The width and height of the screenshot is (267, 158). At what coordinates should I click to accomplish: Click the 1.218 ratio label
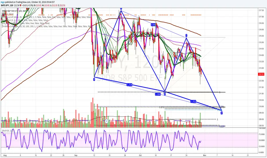click(129, 85)
